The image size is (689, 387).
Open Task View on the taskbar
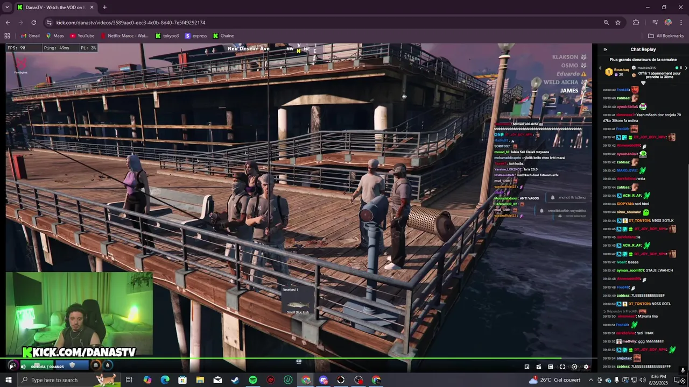tap(129, 380)
